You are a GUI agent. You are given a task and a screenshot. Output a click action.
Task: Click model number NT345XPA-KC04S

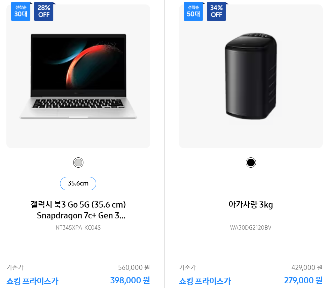78,227
